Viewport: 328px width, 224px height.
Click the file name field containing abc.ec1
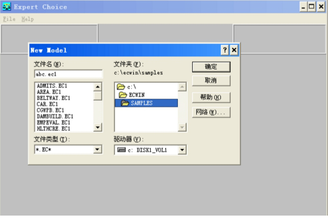click(x=68, y=74)
